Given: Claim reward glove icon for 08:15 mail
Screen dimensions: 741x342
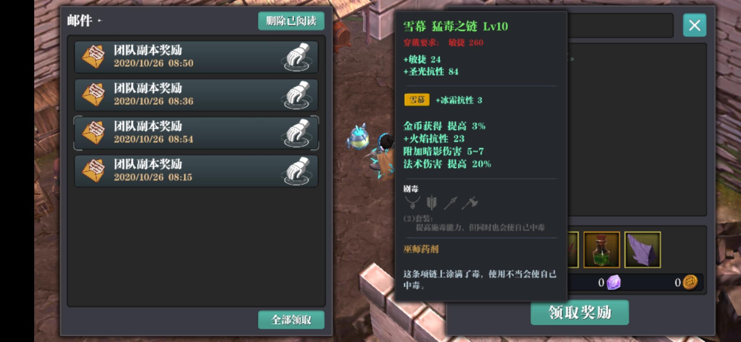Looking at the screenshot, I should coord(297,171).
